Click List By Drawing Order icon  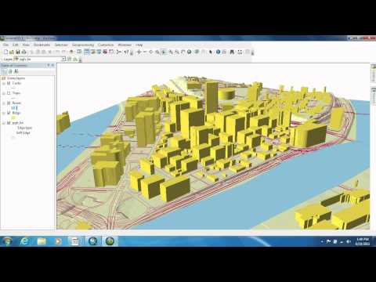[5, 71]
